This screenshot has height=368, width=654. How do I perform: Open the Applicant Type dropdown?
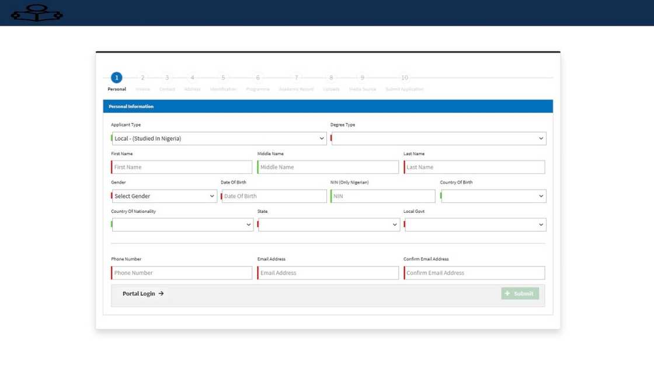tap(219, 139)
